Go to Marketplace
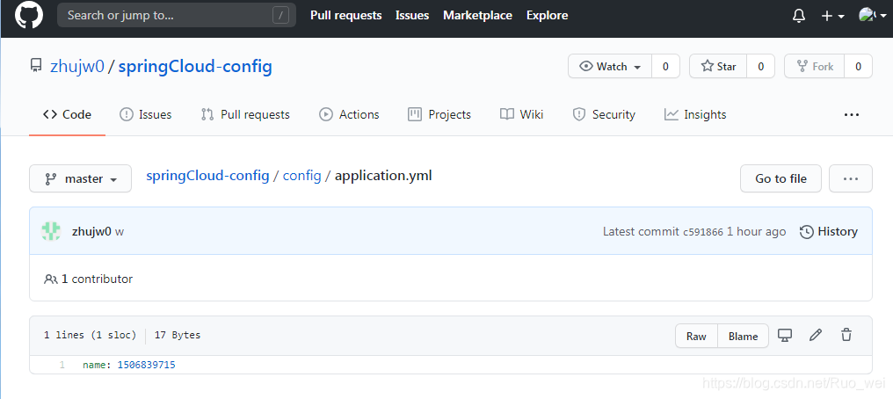893x399 pixels. click(477, 15)
